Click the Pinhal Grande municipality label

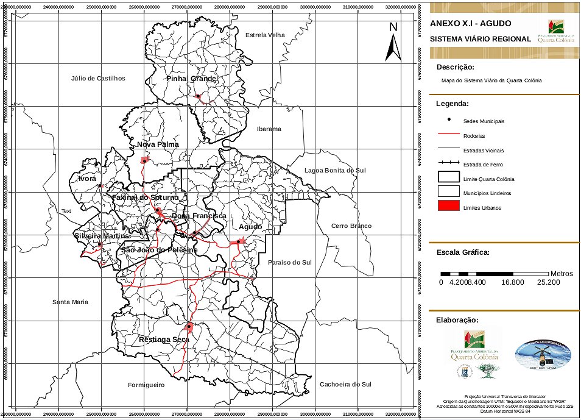[x=191, y=79]
